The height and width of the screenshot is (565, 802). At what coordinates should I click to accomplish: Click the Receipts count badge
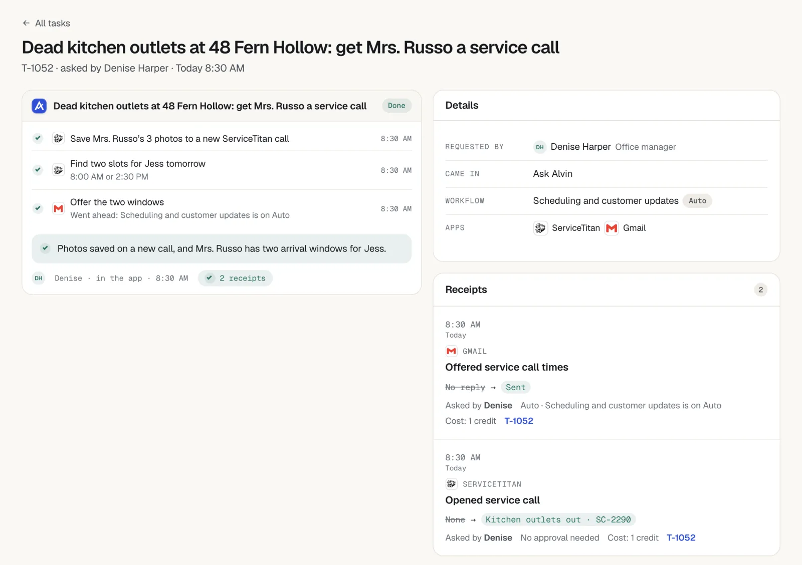coord(760,290)
